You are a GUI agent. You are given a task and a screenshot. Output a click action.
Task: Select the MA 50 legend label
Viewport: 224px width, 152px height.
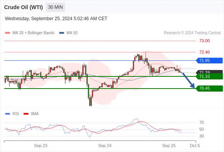(x=72, y=33)
